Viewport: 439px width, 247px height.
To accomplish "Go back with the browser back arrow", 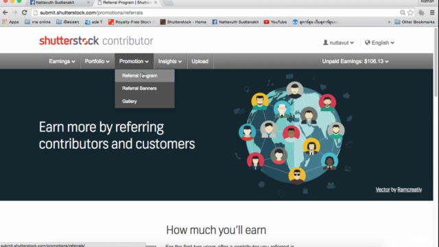I will coord(5,12).
